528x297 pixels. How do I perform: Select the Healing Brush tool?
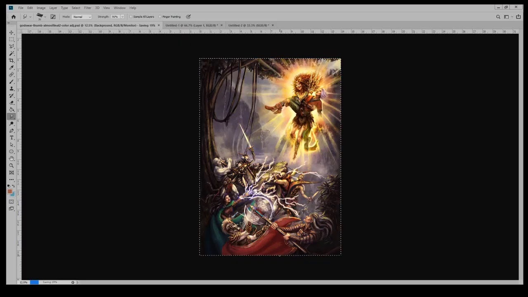pos(12,75)
